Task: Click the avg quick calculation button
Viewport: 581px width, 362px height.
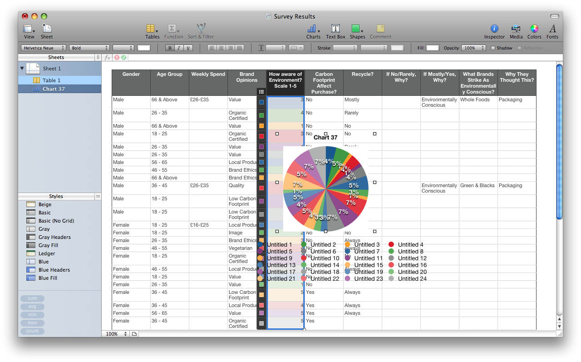Action: (x=32, y=307)
